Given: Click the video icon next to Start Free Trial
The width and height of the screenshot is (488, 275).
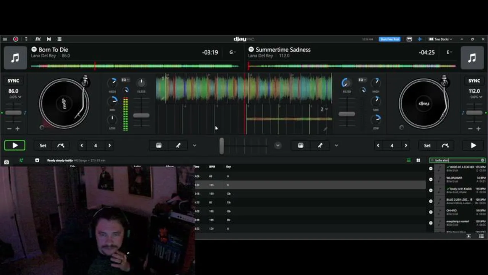Looking at the screenshot, I should coord(409,39).
